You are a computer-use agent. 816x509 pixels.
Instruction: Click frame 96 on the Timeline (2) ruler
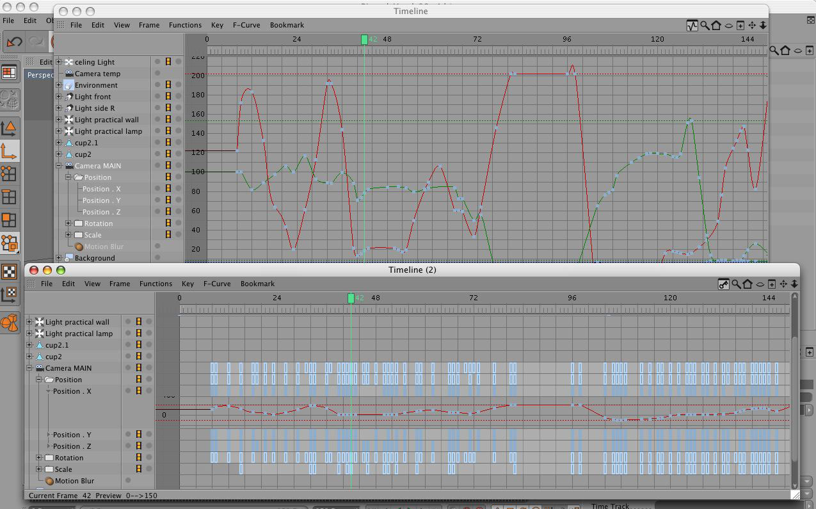572,298
